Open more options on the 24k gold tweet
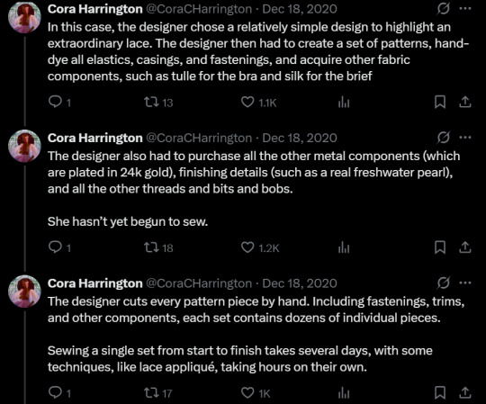Viewport: 486px width, 404px height. [x=465, y=138]
